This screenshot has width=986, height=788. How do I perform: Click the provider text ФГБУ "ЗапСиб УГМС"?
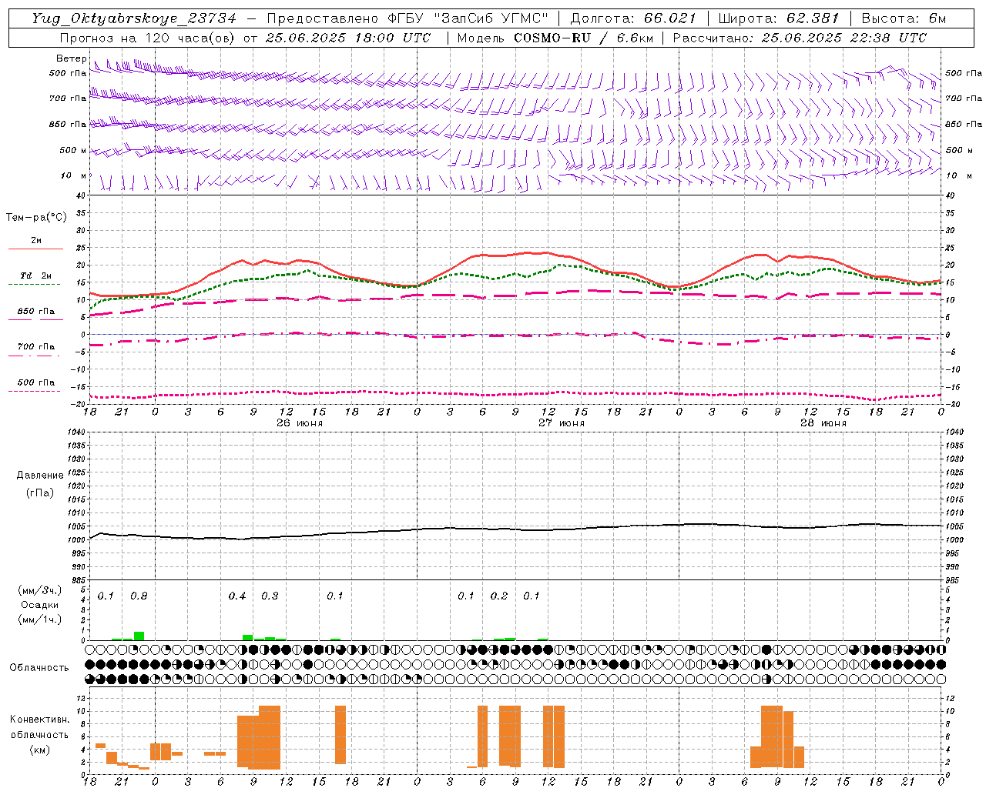coord(468,18)
